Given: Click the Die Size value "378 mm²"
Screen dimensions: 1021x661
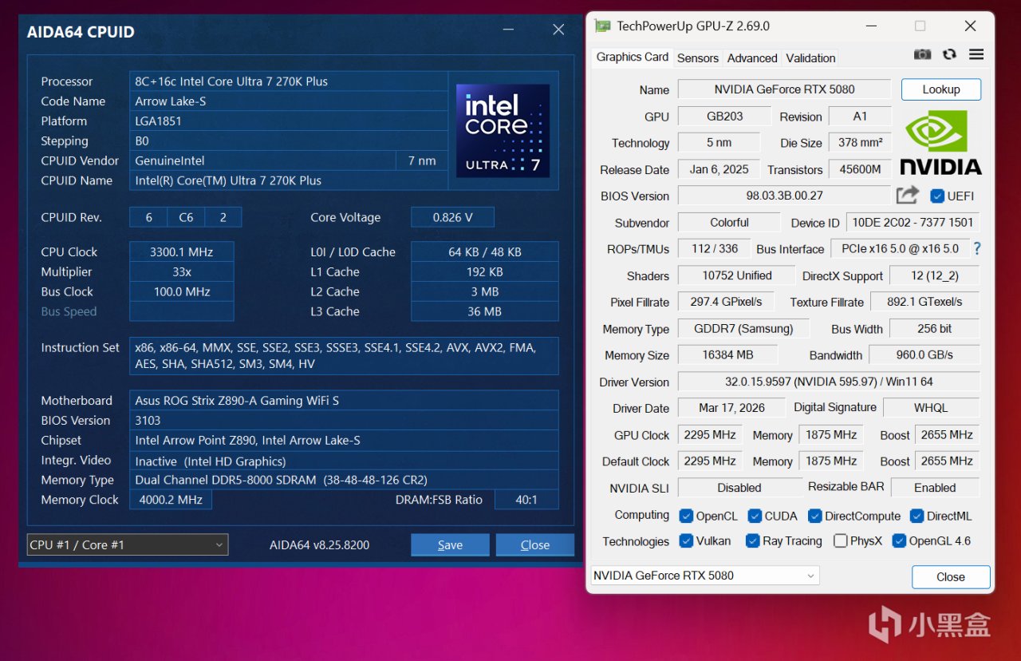Looking at the screenshot, I should pyautogui.click(x=860, y=143).
